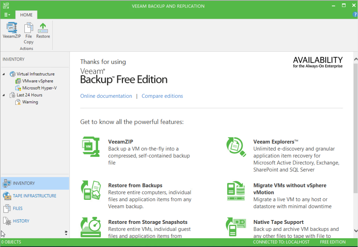Image resolution: width=358 pixels, height=247 pixels.
Task: Click the Veeam Explorers feature icon
Action: [x=236, y=147]
